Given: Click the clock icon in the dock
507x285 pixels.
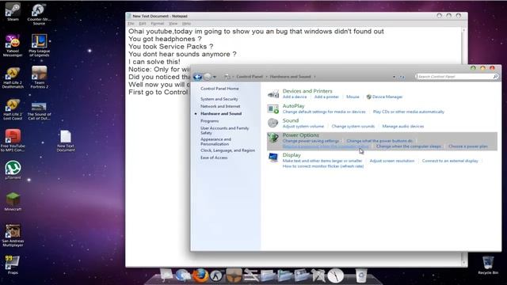Looking at the screenshot, I should (x=336, y=275).
